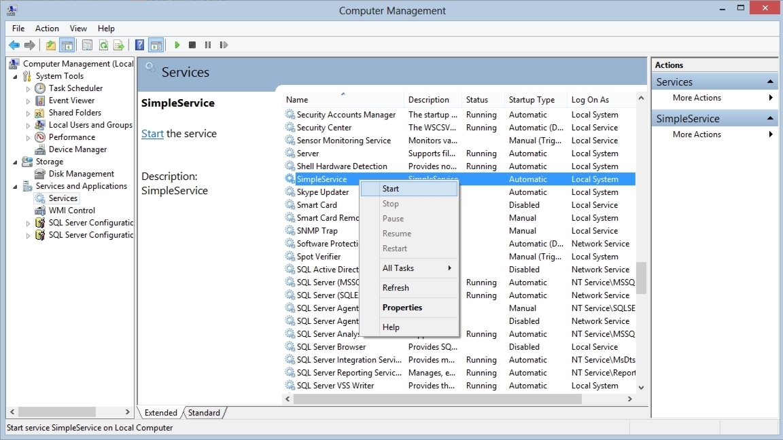Open More Actions under SimpleService
The height and width of the screenshot is (440, 783).
(x=697, y=134)
